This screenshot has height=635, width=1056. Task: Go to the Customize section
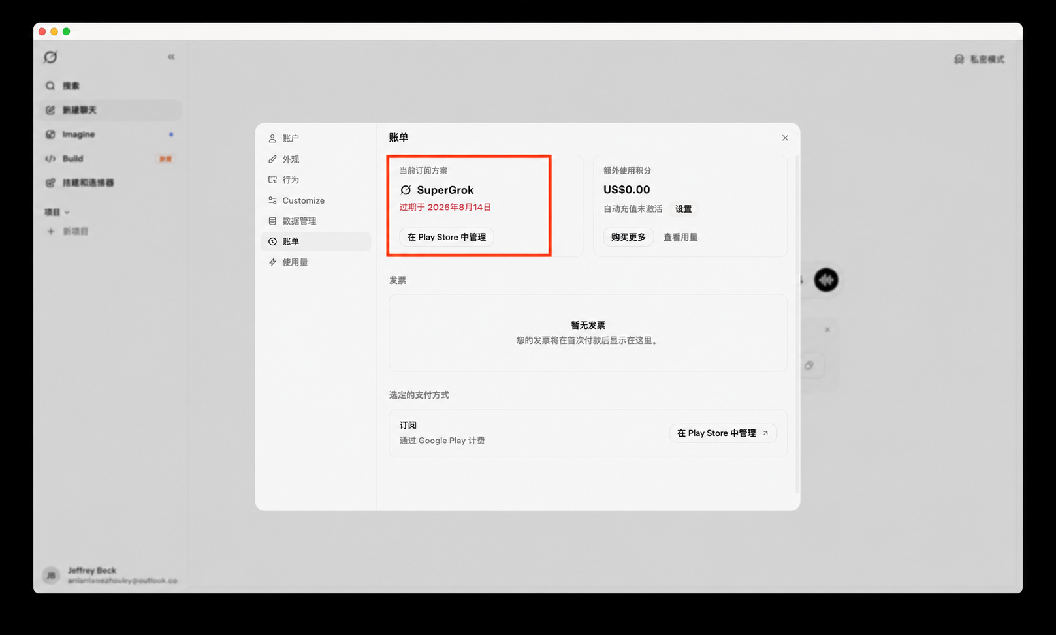coord(315,200)
